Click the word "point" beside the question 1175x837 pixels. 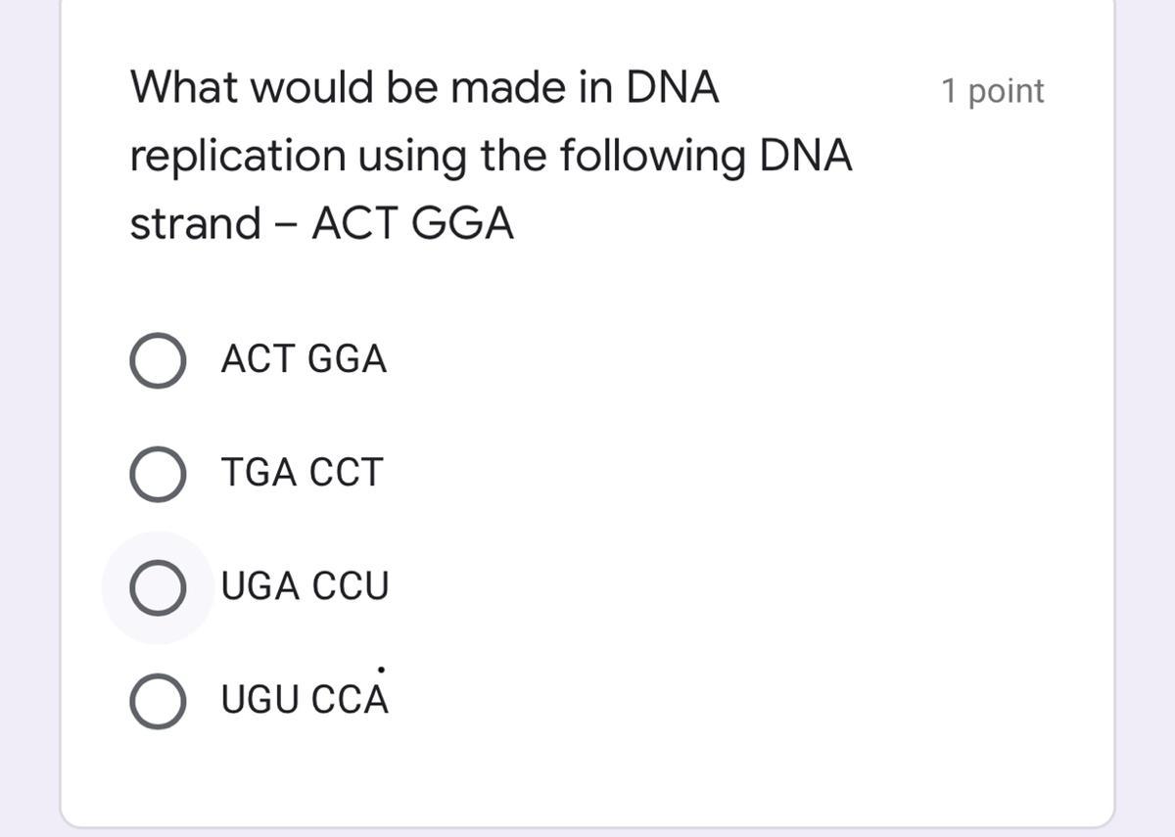pyautogui.click(x=1007, y=91)
